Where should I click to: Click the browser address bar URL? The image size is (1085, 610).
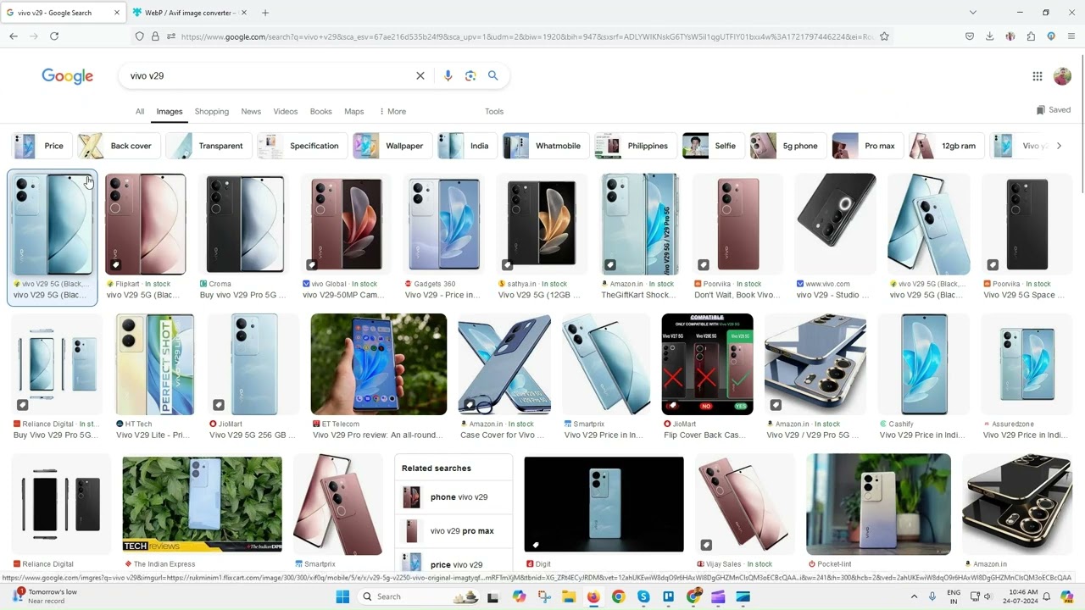coord(527,36)
